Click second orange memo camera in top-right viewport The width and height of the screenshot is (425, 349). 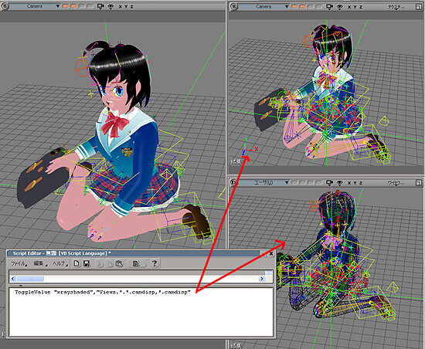302,6
